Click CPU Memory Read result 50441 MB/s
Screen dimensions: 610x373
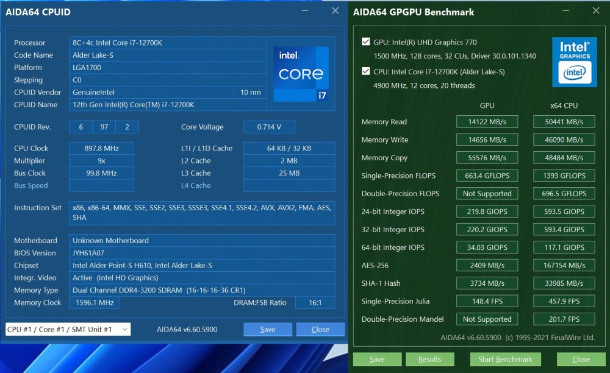click(564, 122)
